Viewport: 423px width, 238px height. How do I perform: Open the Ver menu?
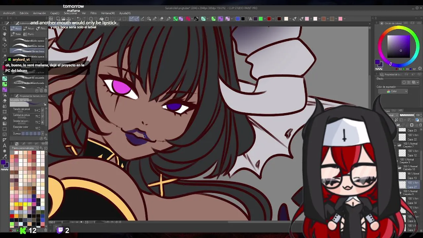(84, 13)
